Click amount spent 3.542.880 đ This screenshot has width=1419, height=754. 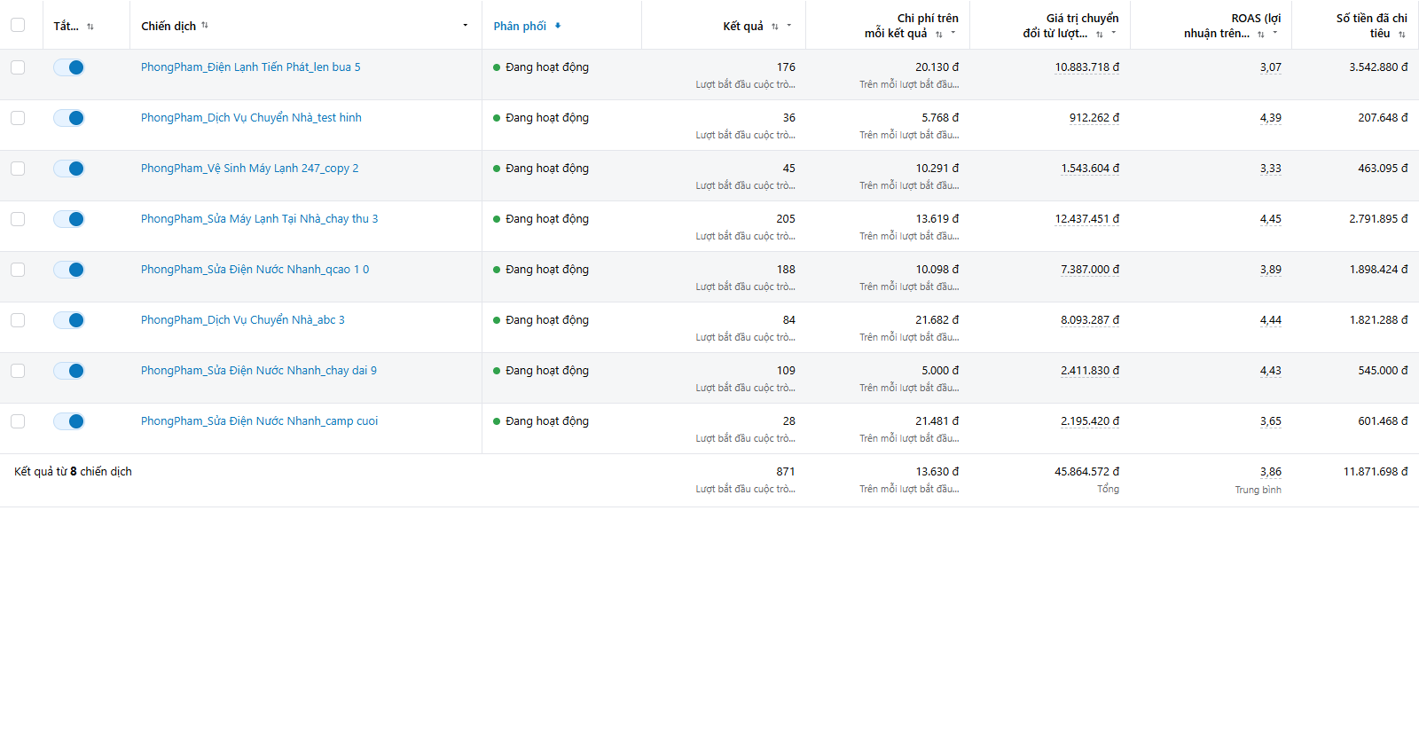1378,67
